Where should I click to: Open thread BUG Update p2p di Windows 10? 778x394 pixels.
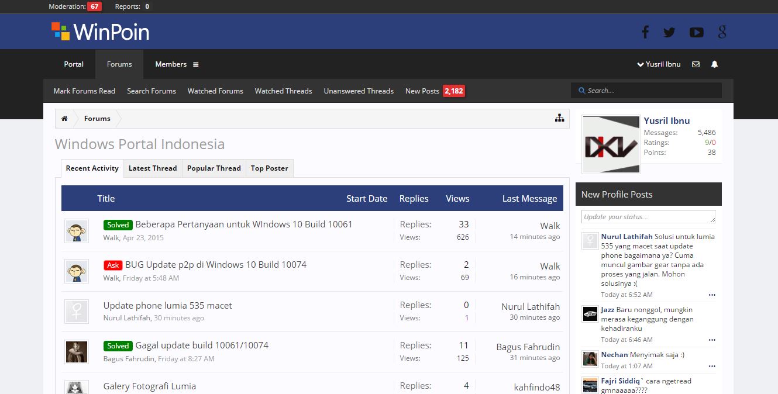click(x=216, y=265)
